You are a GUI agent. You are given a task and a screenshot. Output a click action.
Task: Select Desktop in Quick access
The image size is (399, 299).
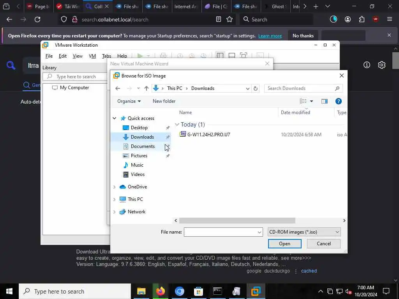pyautogui.click(x=139, y=128)
